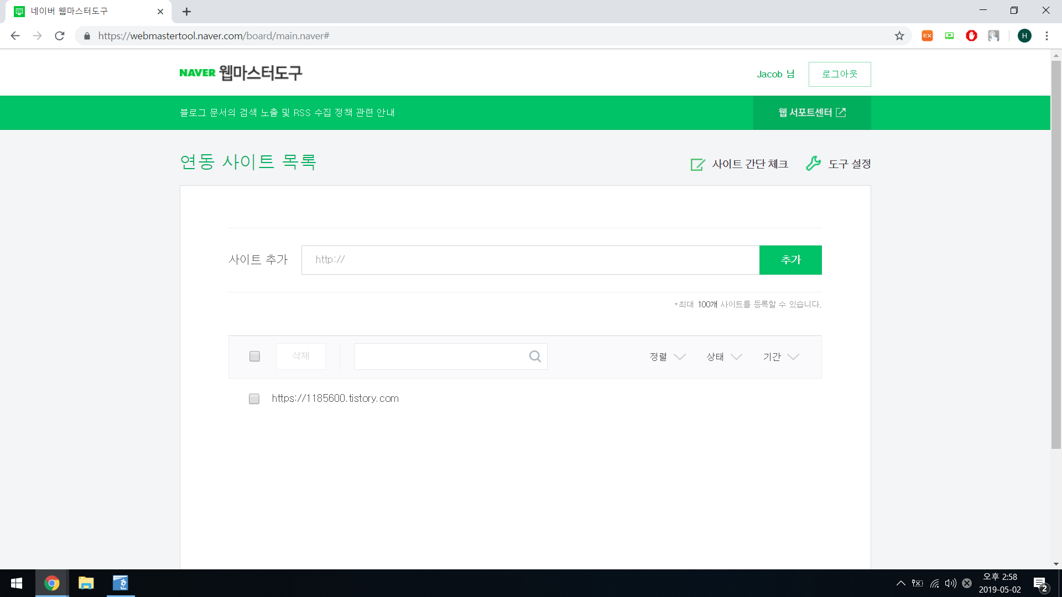Check the 1185600.tistory.com site checkbox
This screenshot has width=1062, height=597.
point(254,399)
